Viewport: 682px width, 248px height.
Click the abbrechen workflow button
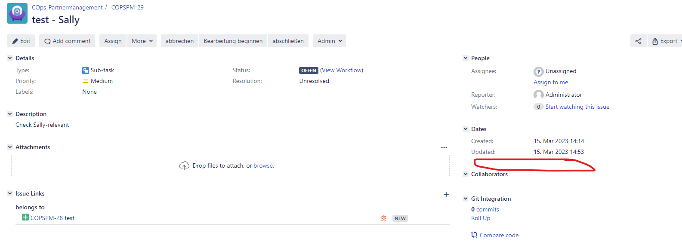[179, 41]
